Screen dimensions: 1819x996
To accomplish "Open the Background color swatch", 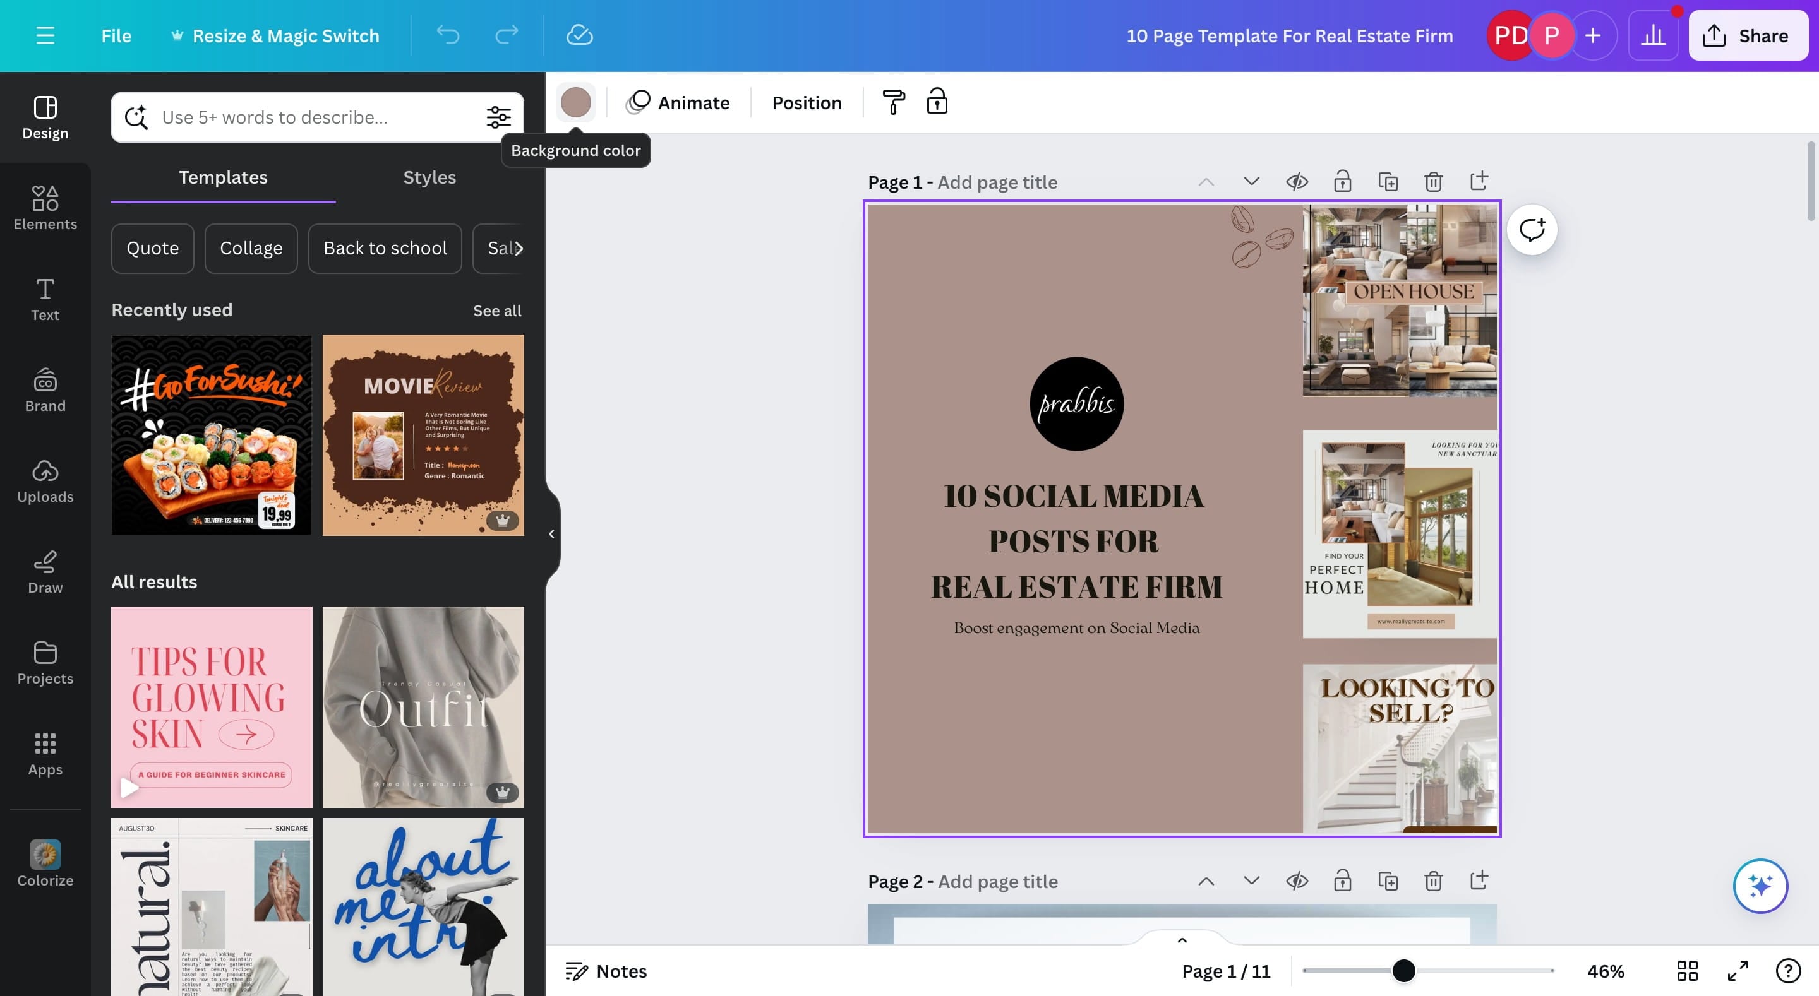I will pos(575,102).
